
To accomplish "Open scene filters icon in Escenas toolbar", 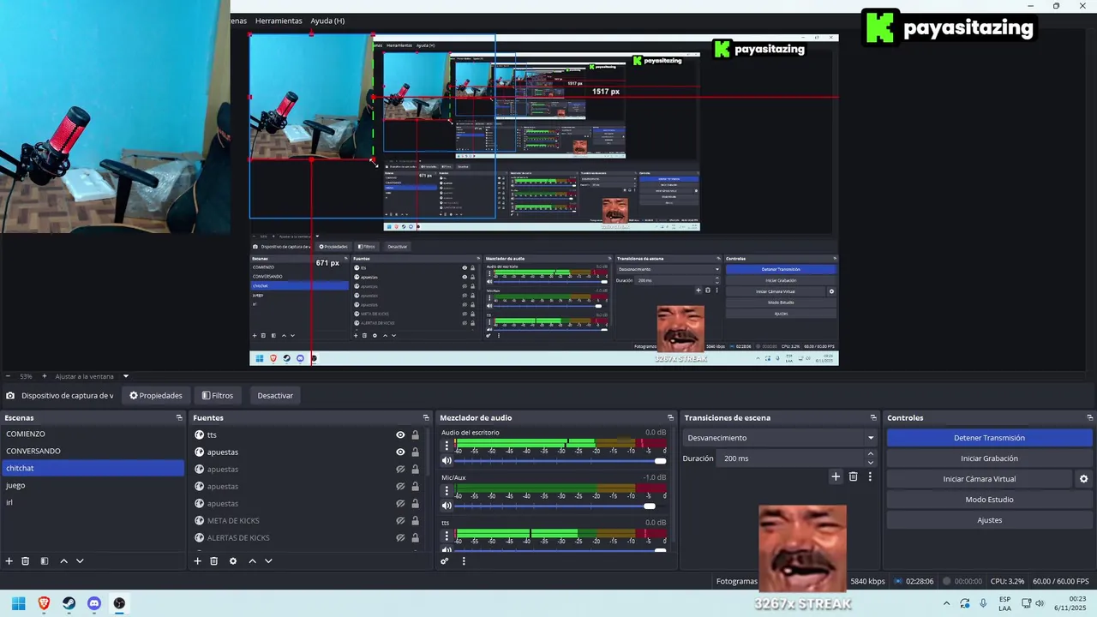I will [45, 561].
